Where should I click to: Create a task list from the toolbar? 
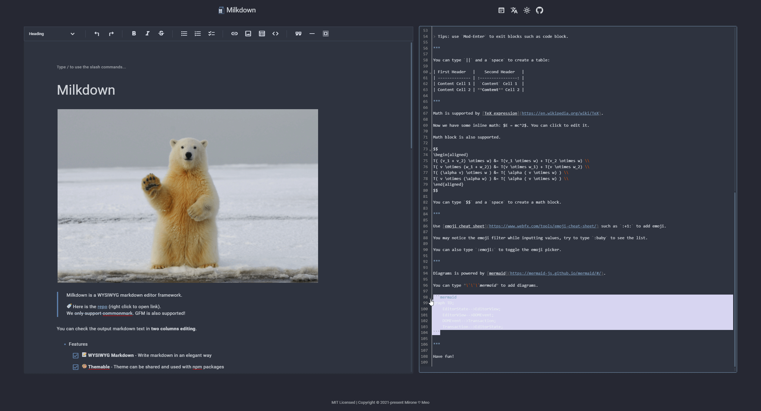[211, 34]
